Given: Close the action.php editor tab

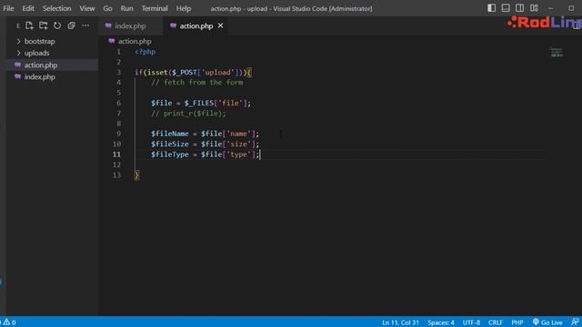Looking at the screenshot, I should click(x=220, y=25).
